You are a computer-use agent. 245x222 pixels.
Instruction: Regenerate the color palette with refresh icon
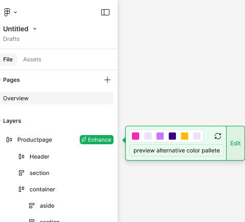click(x=218, y=136)
